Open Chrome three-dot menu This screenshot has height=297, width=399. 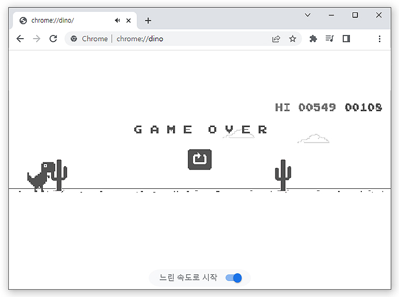click(x=380, y=39)
